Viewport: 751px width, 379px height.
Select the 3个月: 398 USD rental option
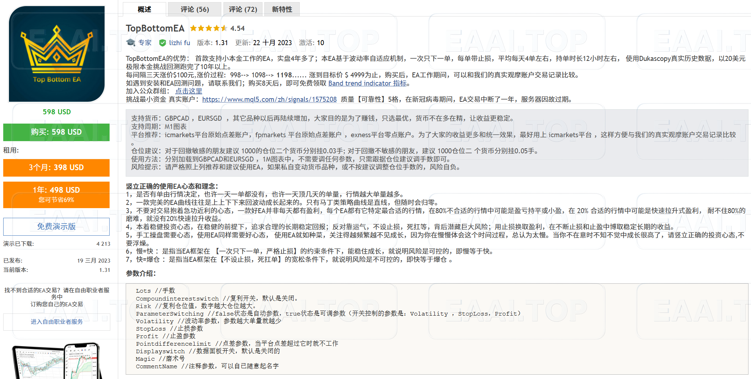(56, 168)
